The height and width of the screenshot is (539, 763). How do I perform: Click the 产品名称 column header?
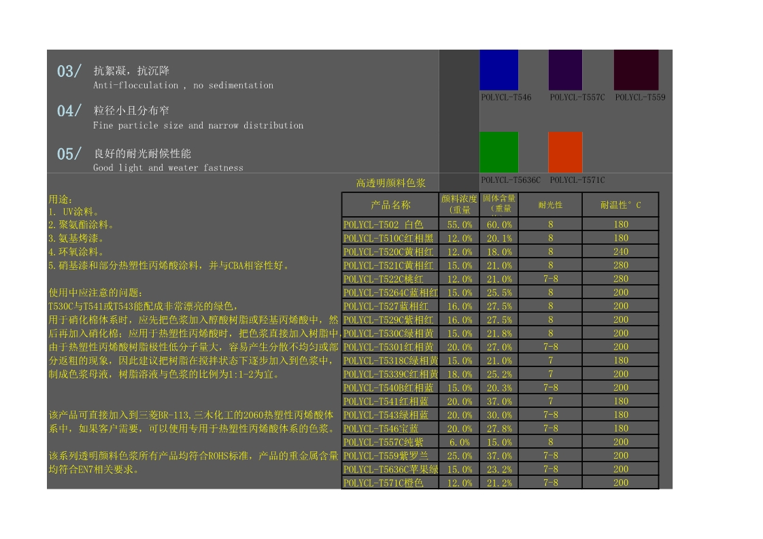pyautogui.click(x=390, y=205)
